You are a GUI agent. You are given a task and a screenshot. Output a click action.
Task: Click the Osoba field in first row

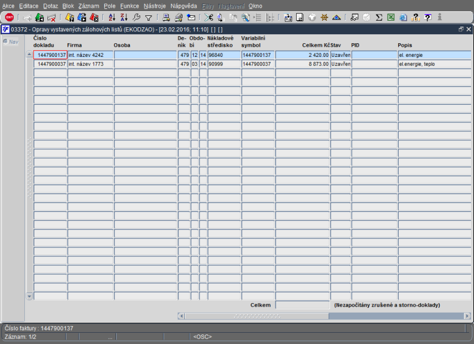pos(145,55)
